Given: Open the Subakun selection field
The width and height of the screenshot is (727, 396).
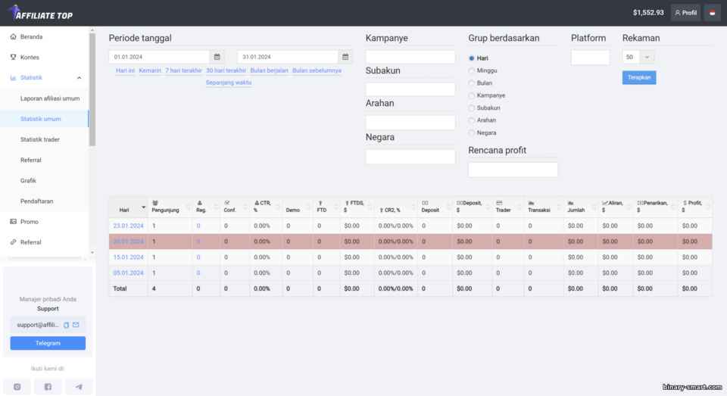Looking at the screenshot, I should (410, 89).
